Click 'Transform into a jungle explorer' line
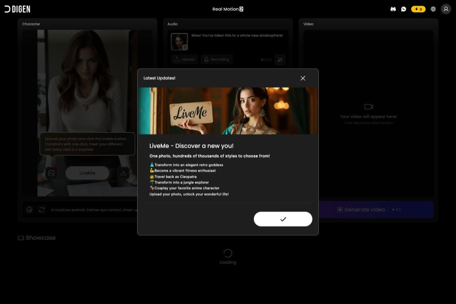 point(179,182)
